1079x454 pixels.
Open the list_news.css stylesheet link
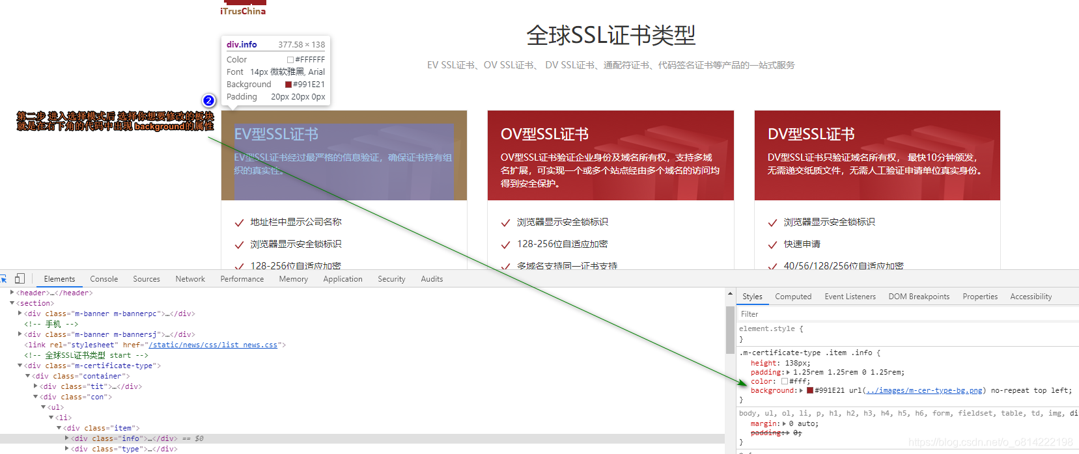pyautogui.click(x=213, y=345)
